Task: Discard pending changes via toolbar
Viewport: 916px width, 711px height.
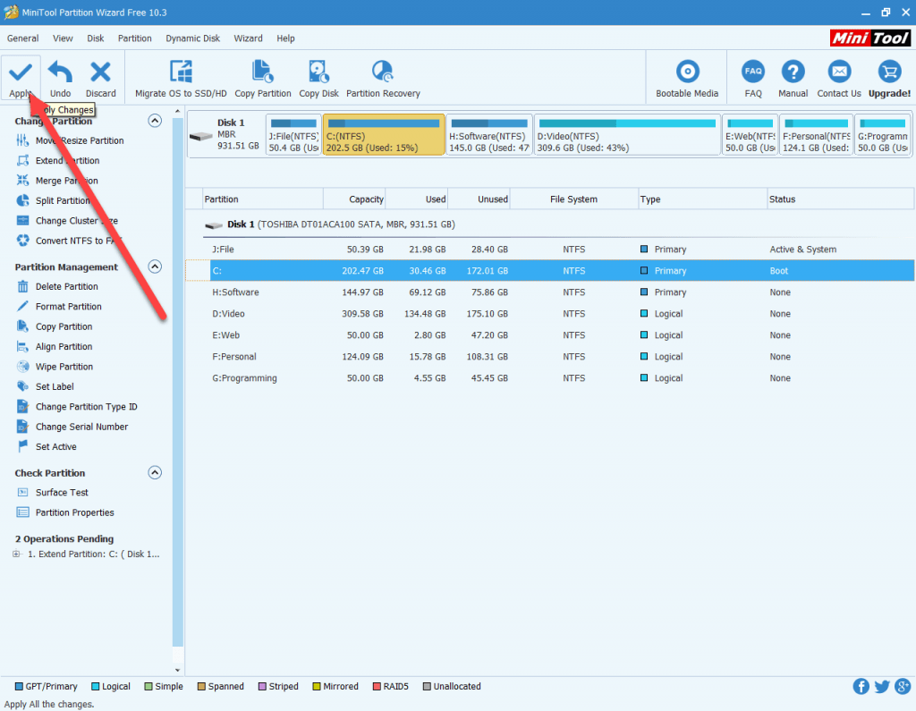Action: click(100, 72)
